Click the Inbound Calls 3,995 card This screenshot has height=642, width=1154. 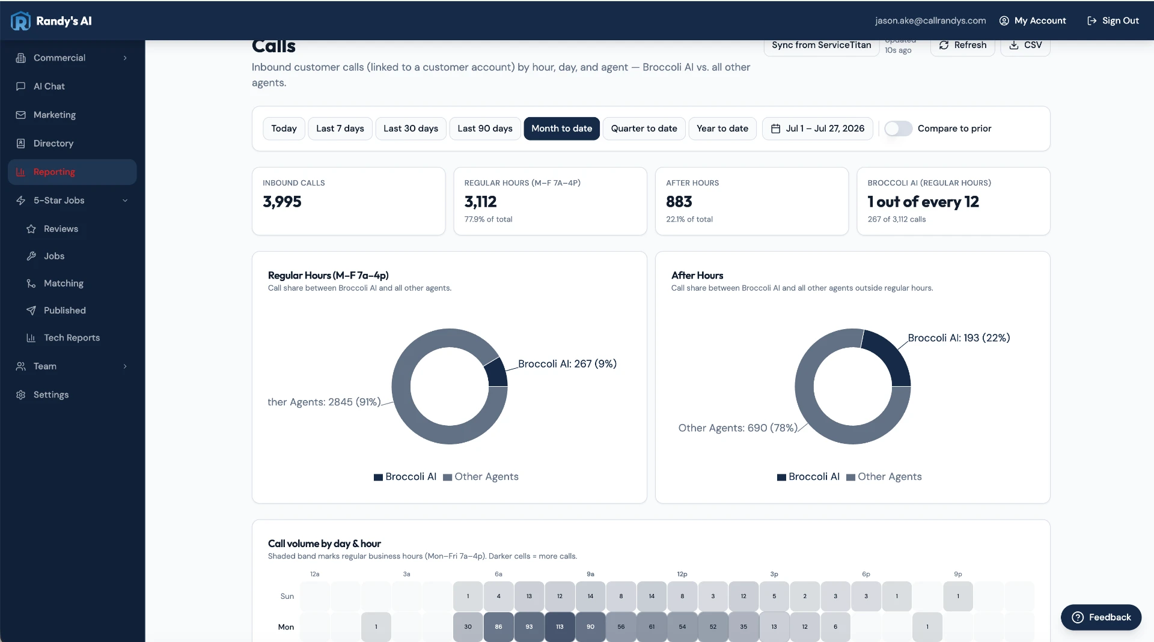(x=349, y=201)
